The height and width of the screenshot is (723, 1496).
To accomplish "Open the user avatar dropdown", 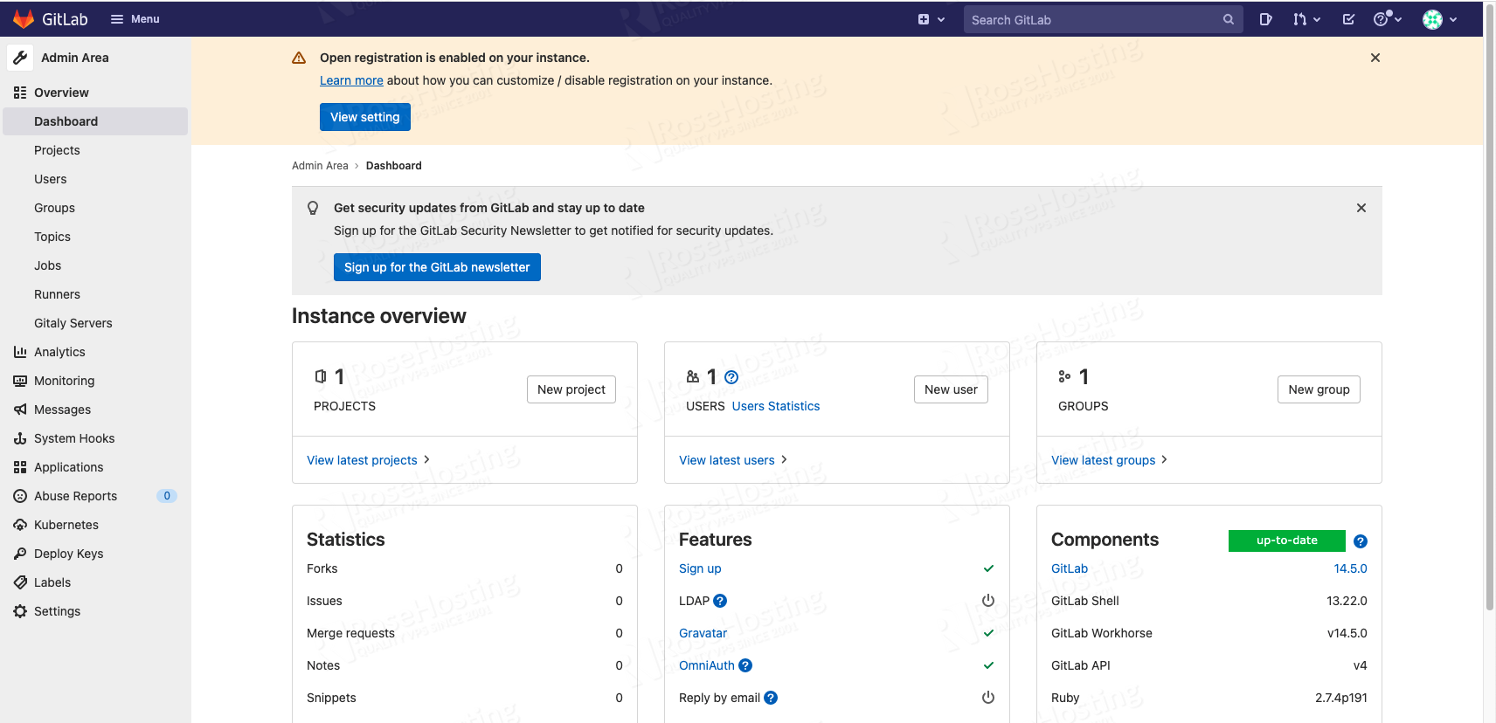I will click(1439, 19).
